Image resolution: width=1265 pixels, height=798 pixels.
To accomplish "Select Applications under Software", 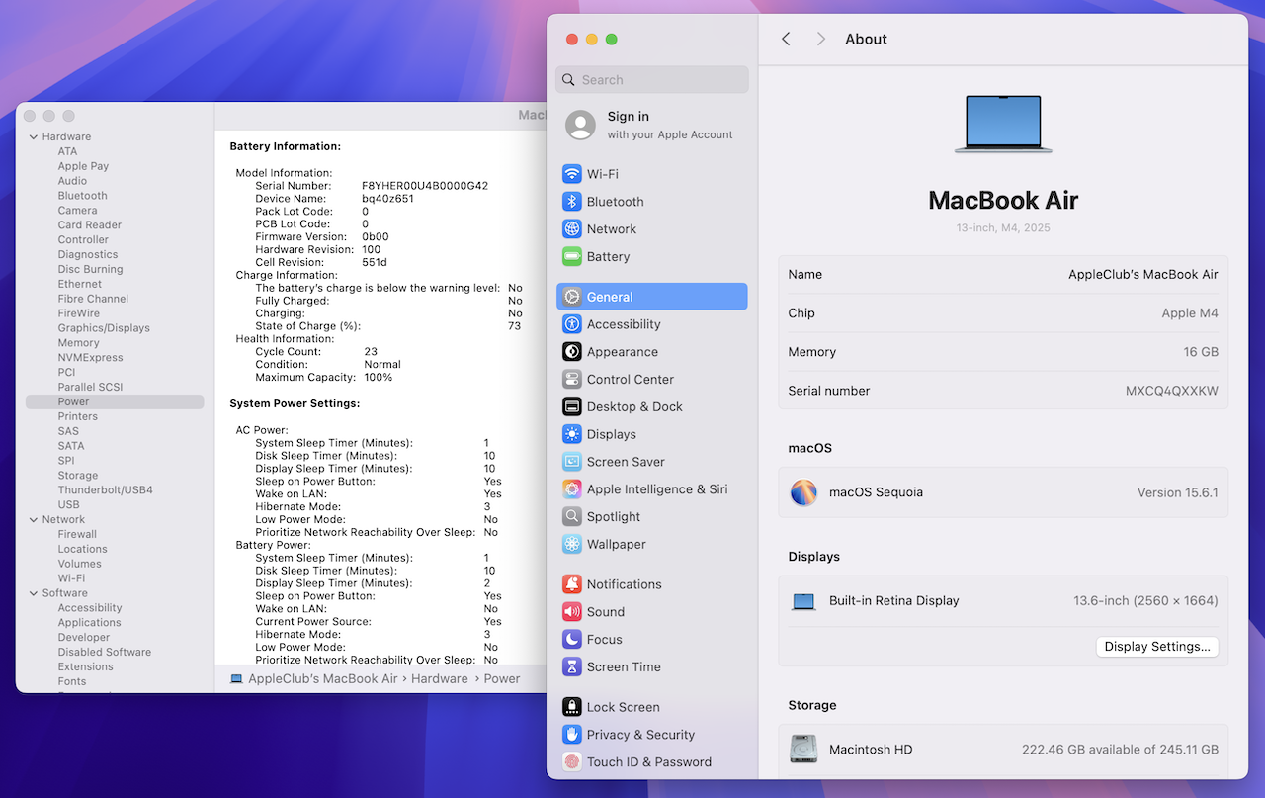I will 89,623.
